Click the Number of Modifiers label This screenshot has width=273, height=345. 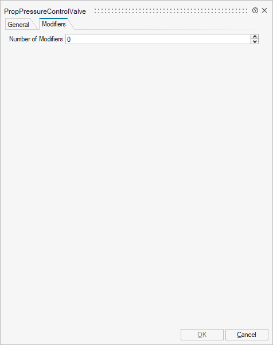pos(36,39)
